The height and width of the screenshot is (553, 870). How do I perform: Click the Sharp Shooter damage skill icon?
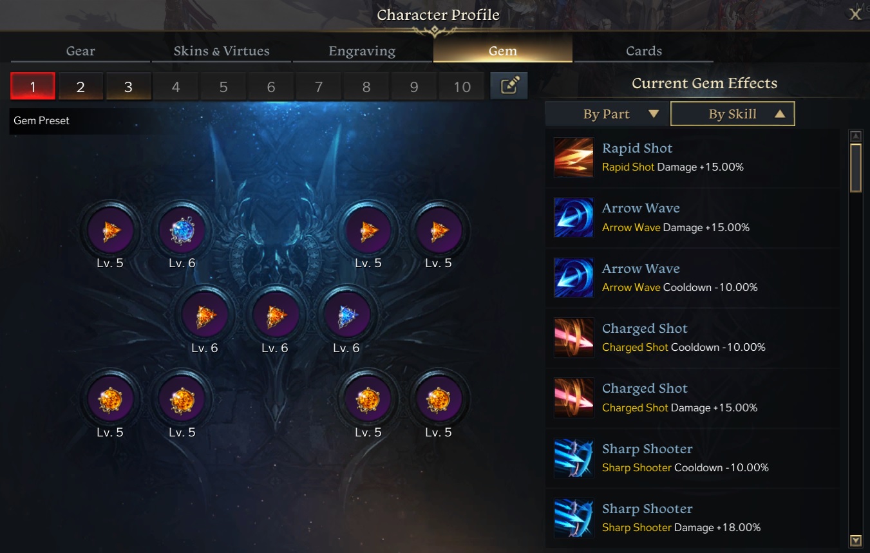click(574, 518)
